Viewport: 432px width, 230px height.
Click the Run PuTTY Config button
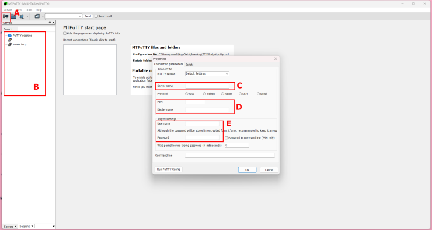[x=169, y=169]
